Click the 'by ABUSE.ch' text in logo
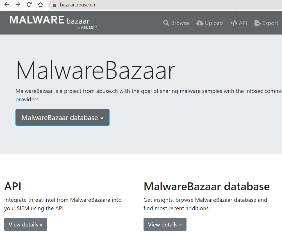This screenshot has height=236, width=282. click(87, 28)
